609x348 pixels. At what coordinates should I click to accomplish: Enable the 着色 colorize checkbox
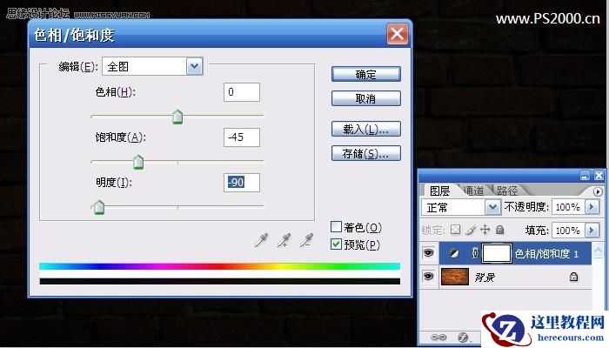(336, 227)
